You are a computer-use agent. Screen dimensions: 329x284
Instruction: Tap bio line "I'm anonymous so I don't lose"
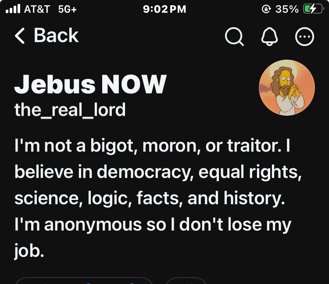tap(153, 225)
